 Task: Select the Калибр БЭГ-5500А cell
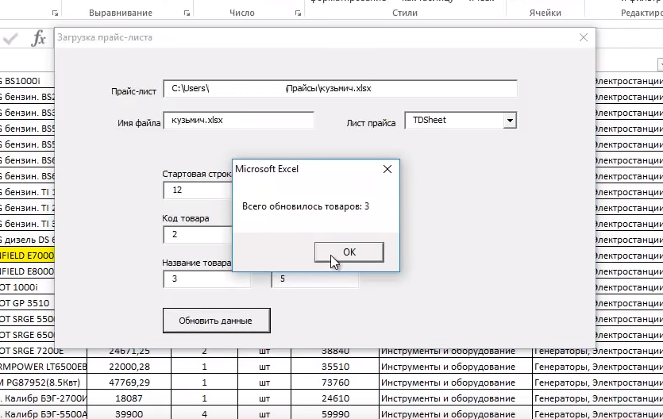click(43, 414)
